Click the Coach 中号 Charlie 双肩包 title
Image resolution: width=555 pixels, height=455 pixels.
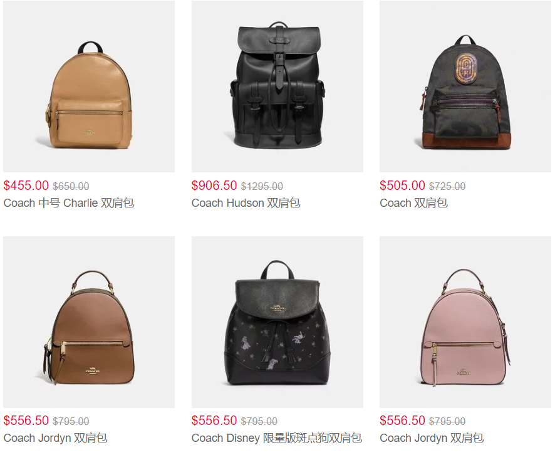tap(69, 203)
